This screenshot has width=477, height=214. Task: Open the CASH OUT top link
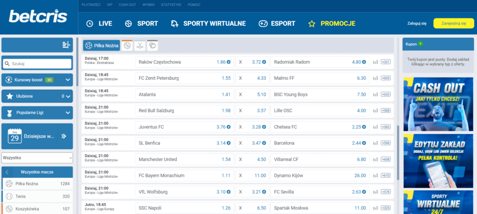coord(128,5)
